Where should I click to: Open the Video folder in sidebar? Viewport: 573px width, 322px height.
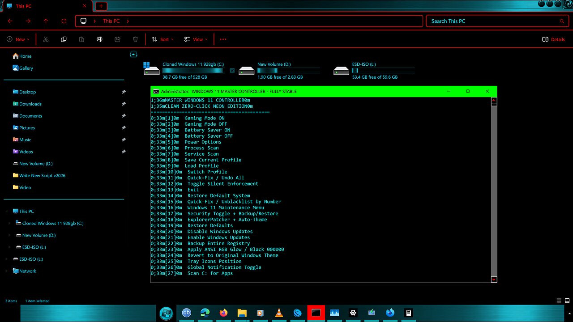[22, 187]
